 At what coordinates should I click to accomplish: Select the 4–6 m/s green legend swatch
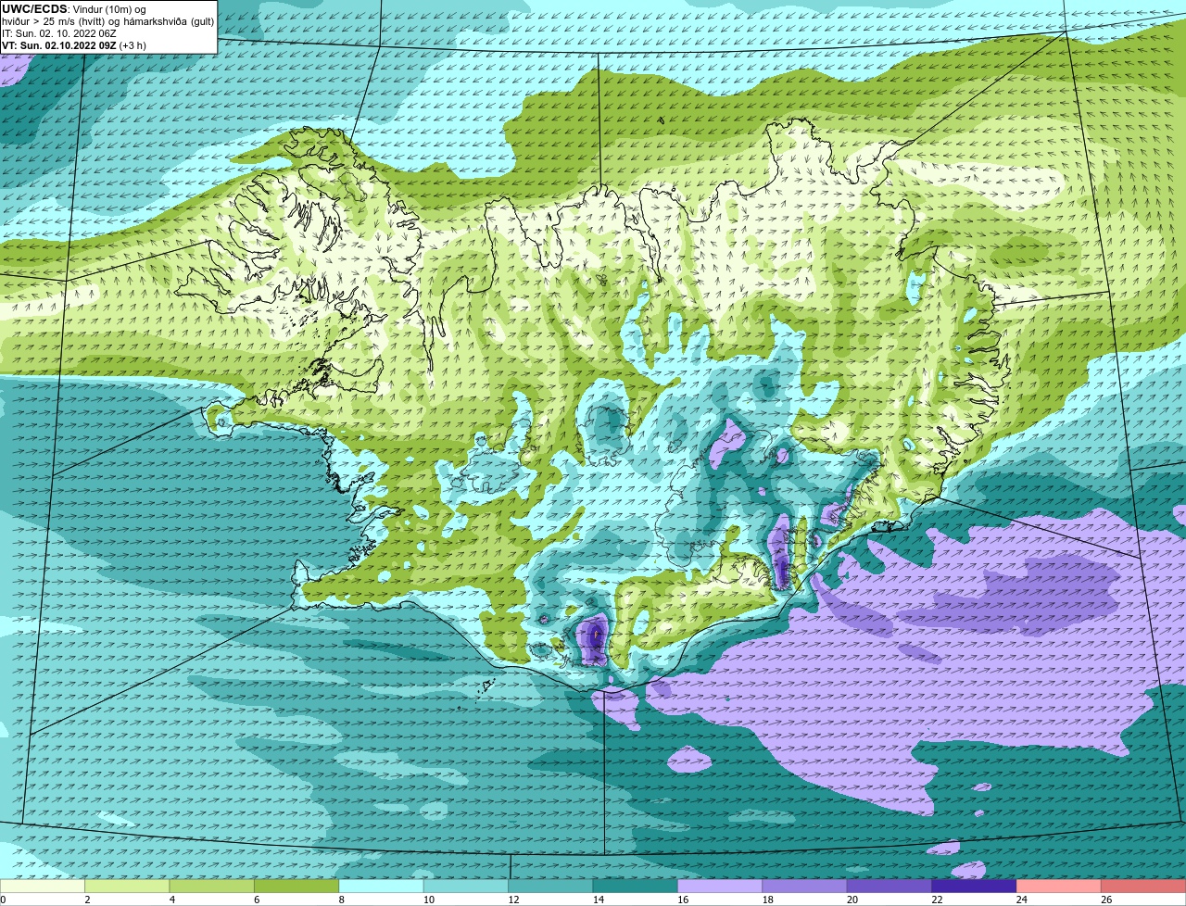(211, 886)
